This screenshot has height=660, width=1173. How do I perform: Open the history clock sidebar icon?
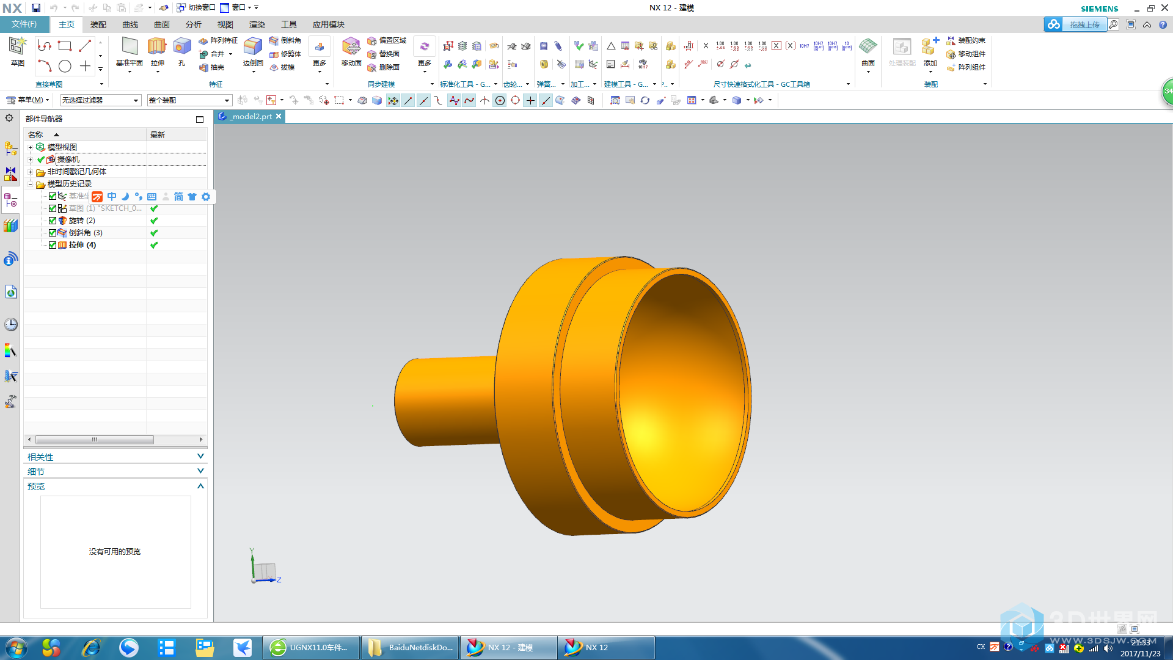coord(10,324)
